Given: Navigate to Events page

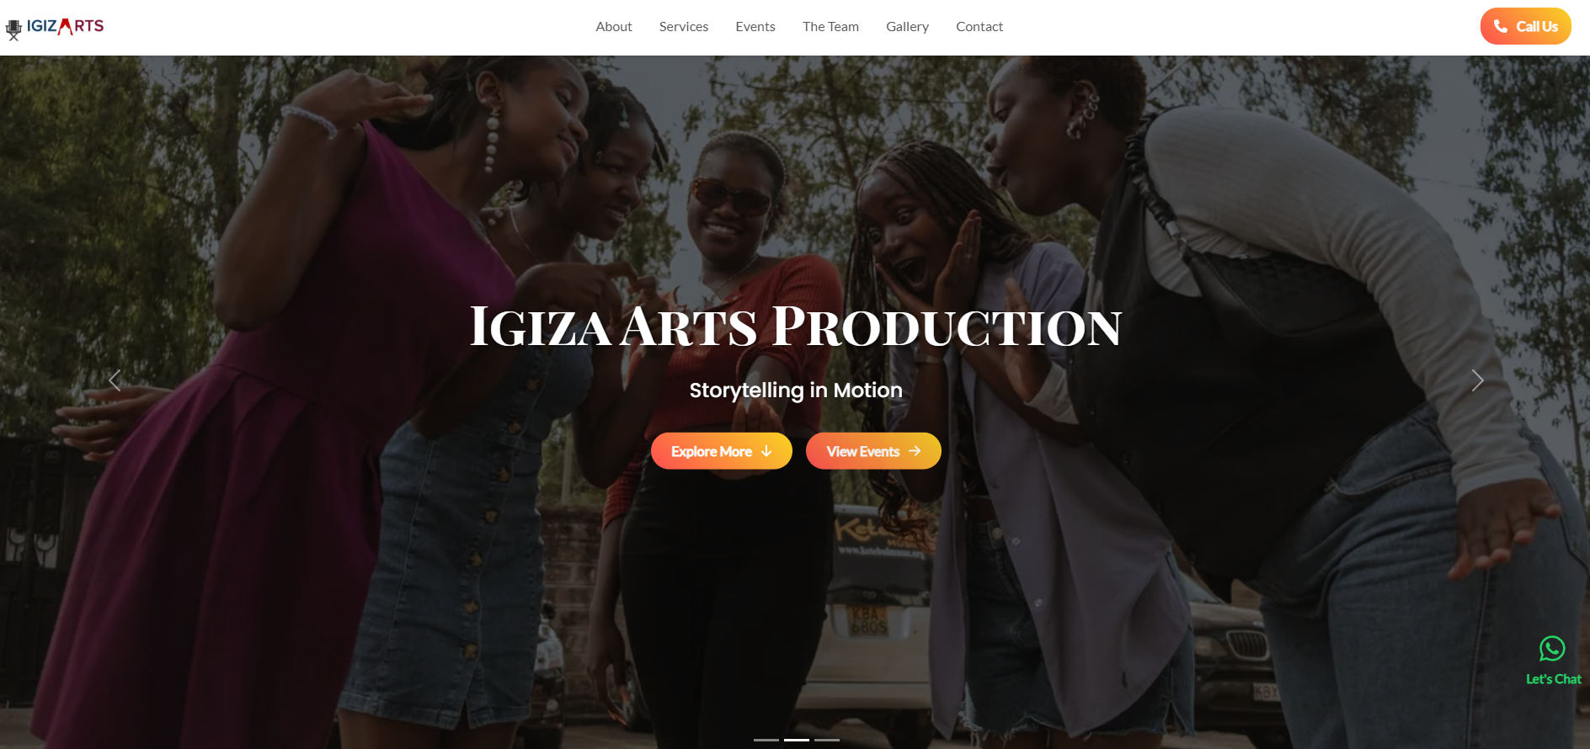Looking at the screenshot, I should coord(755,27).
